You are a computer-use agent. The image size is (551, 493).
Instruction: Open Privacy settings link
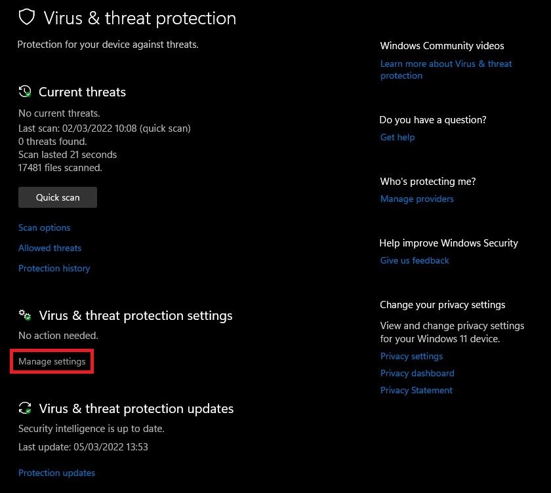click(411, 356)
